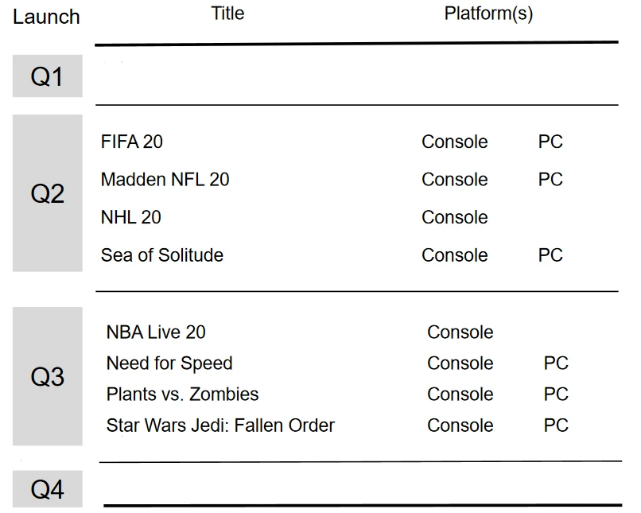Click PC label in the Need for Speed row

[556, 363]
